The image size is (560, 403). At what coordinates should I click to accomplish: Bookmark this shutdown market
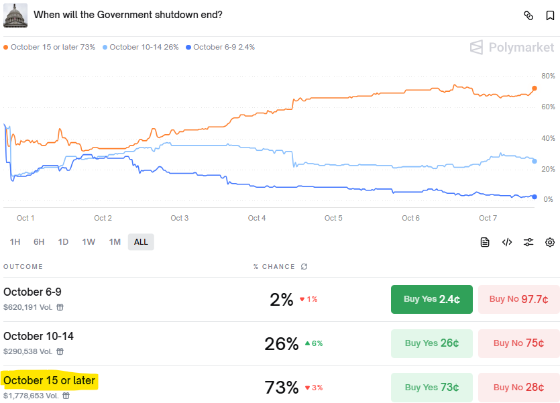550,15
